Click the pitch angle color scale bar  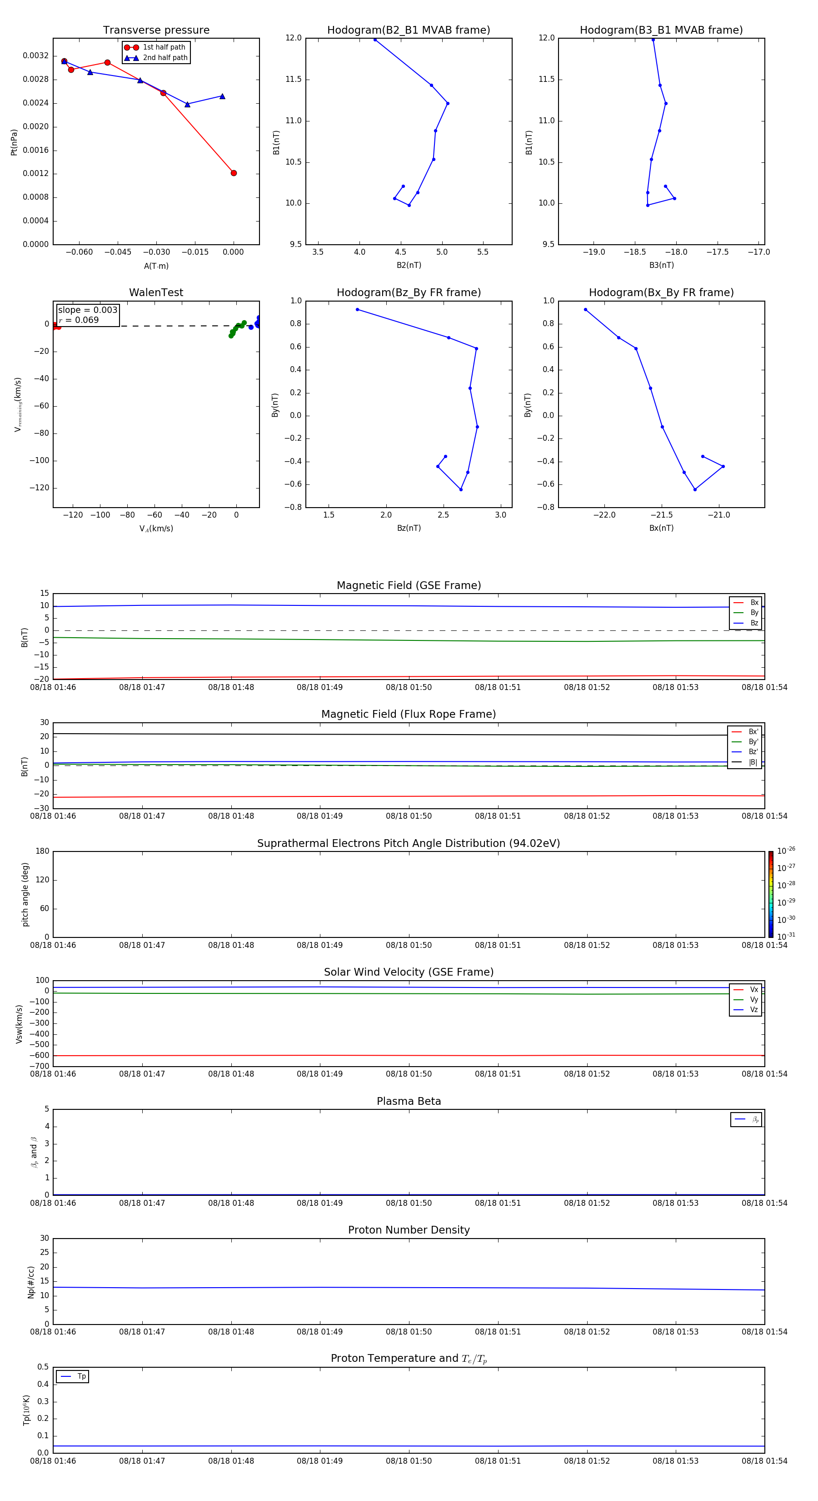click(771, 894)
